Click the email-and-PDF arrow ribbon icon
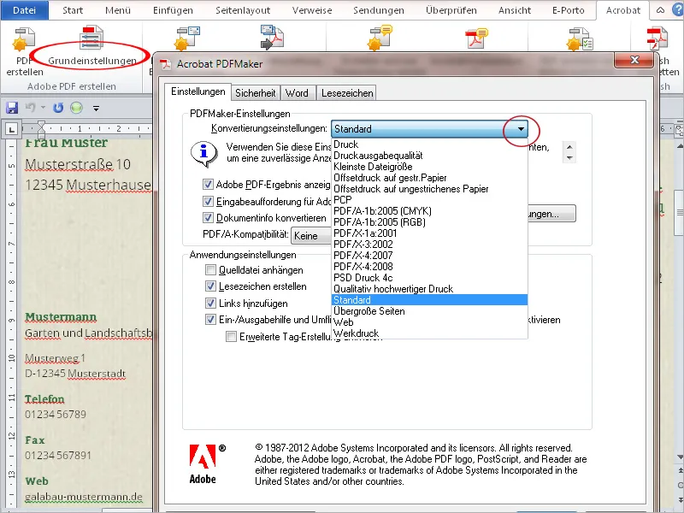 click(272, 37)
